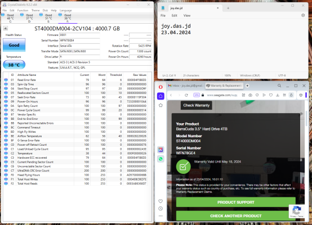Select the Airflow Temperature row
Viewport: 312px width, 225px height.
click(x=75, y=136)
